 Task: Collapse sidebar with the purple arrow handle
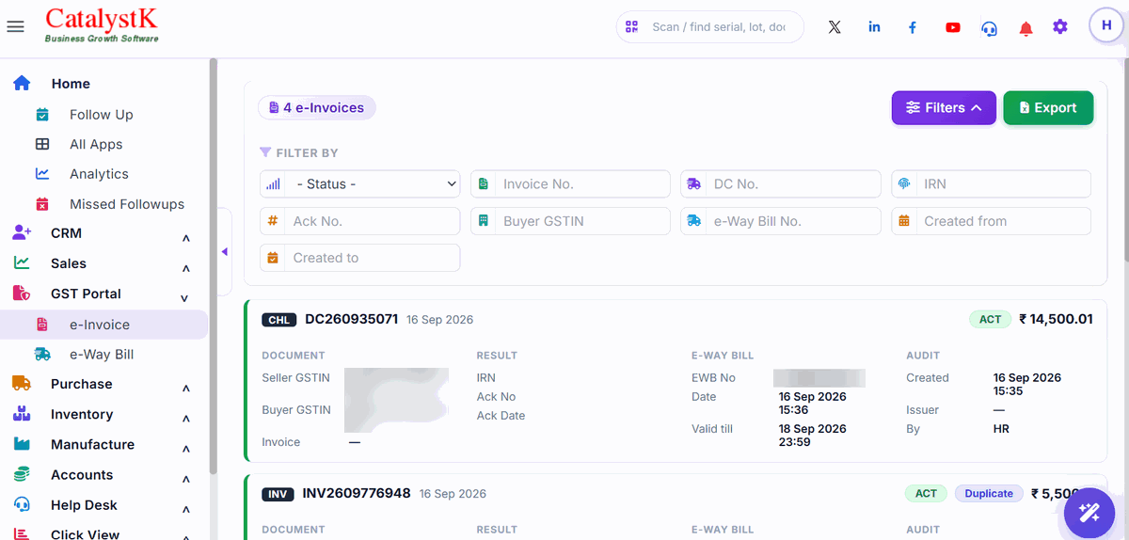224,251
